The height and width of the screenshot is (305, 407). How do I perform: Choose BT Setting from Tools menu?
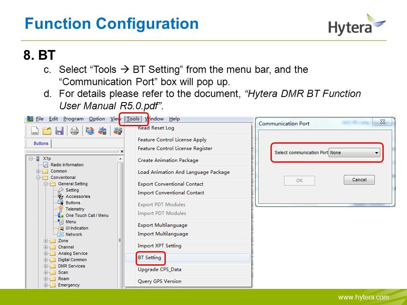click(x=188, y=258)
